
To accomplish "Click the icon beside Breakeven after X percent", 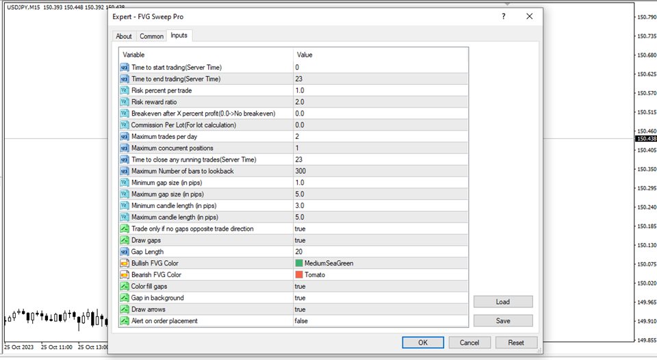I will (125, 114).
